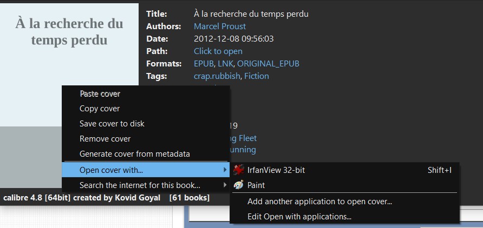Select Add another application to open cover

click(319, 202)
